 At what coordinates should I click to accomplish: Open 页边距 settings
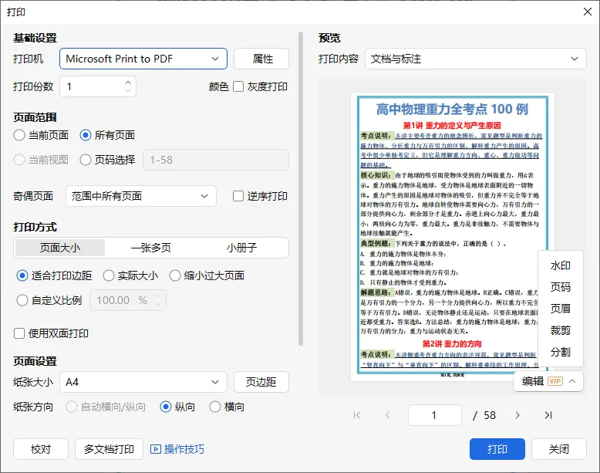(261, 382)
